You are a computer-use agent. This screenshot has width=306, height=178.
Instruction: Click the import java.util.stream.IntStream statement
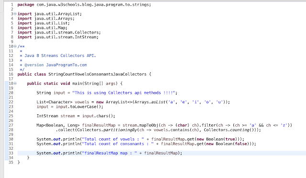58,37
